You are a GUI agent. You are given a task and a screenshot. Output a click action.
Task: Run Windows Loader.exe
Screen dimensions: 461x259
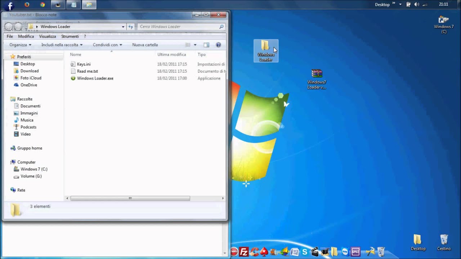tap(95, 78)
